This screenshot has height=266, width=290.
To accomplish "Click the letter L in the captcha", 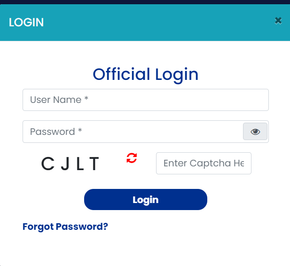I will [x=80, y=164].
